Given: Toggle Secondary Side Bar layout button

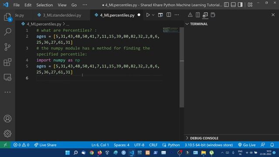Looking at the screenshot, I should [x=240, y=5].
